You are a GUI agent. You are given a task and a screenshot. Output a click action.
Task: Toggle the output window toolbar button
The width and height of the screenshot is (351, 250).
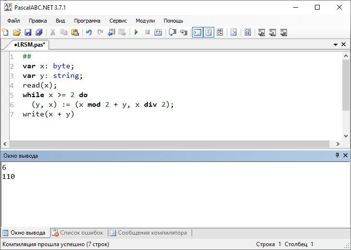[197, 32]
